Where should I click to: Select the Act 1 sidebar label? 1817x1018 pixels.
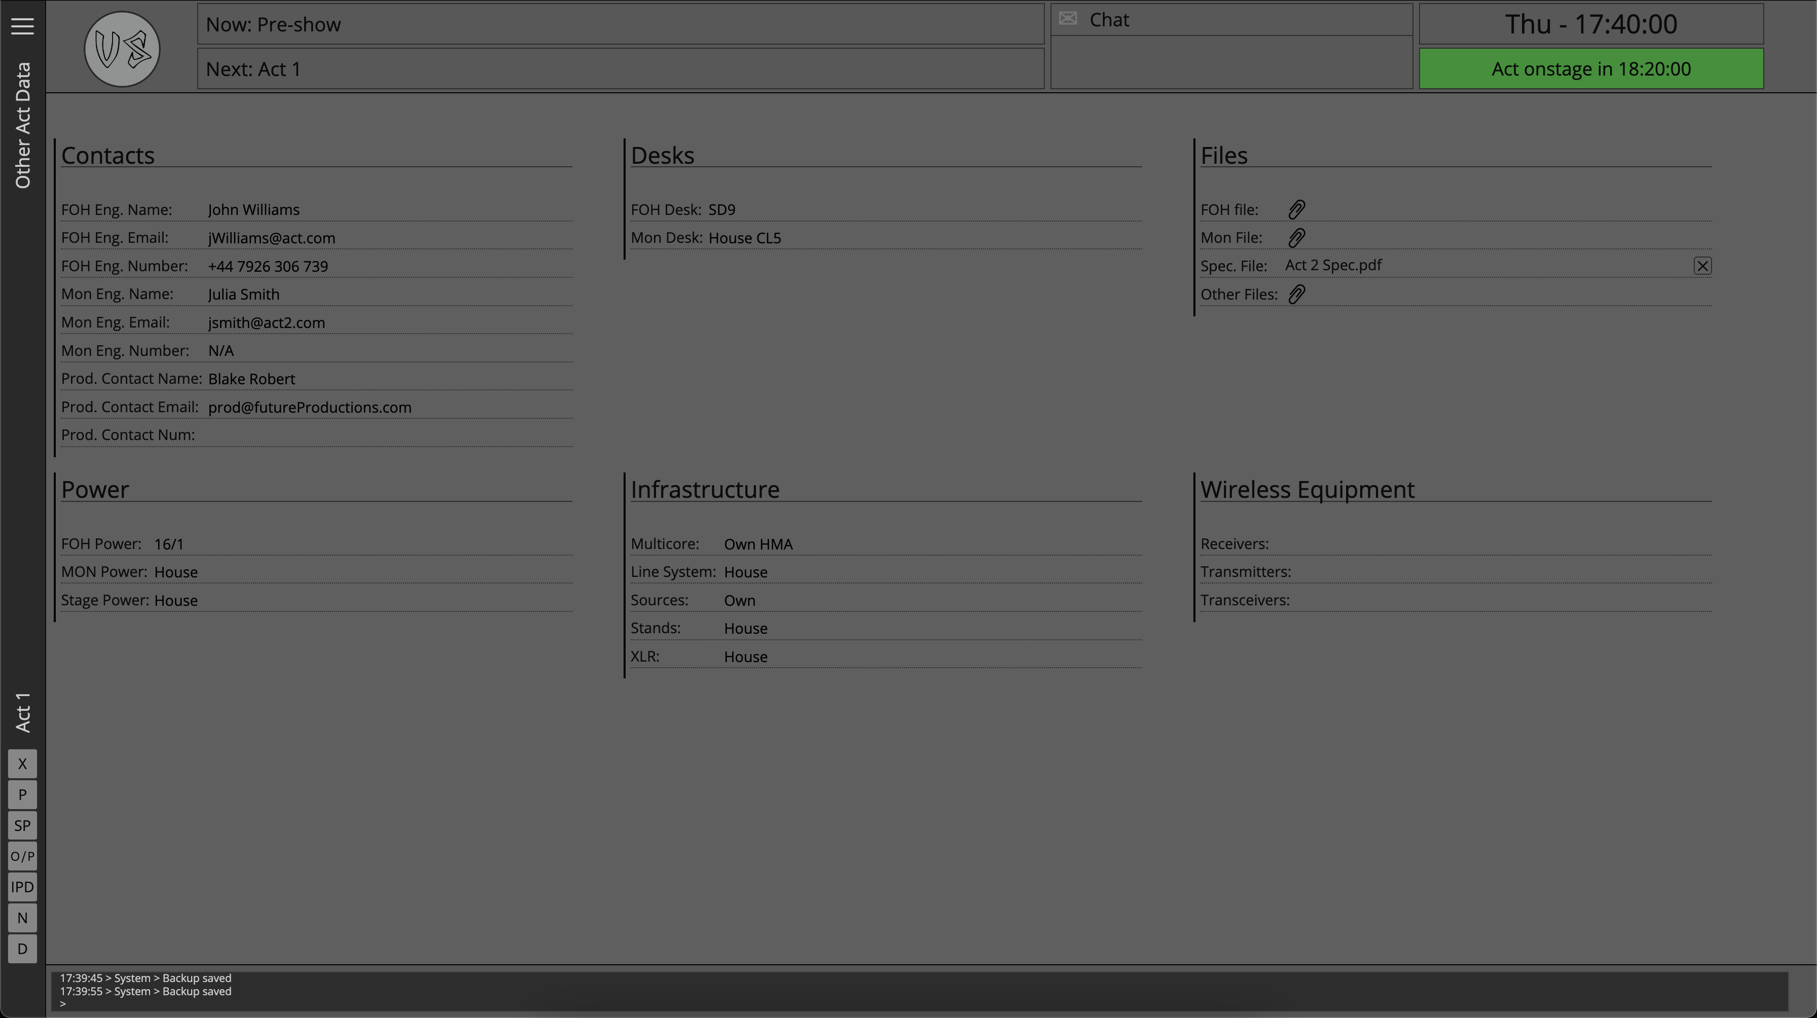(23, 712)
